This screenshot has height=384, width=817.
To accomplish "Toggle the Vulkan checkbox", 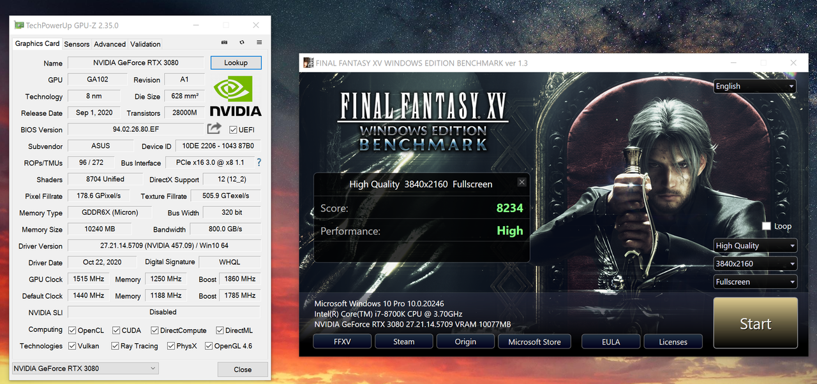I will tap(71, 346).
